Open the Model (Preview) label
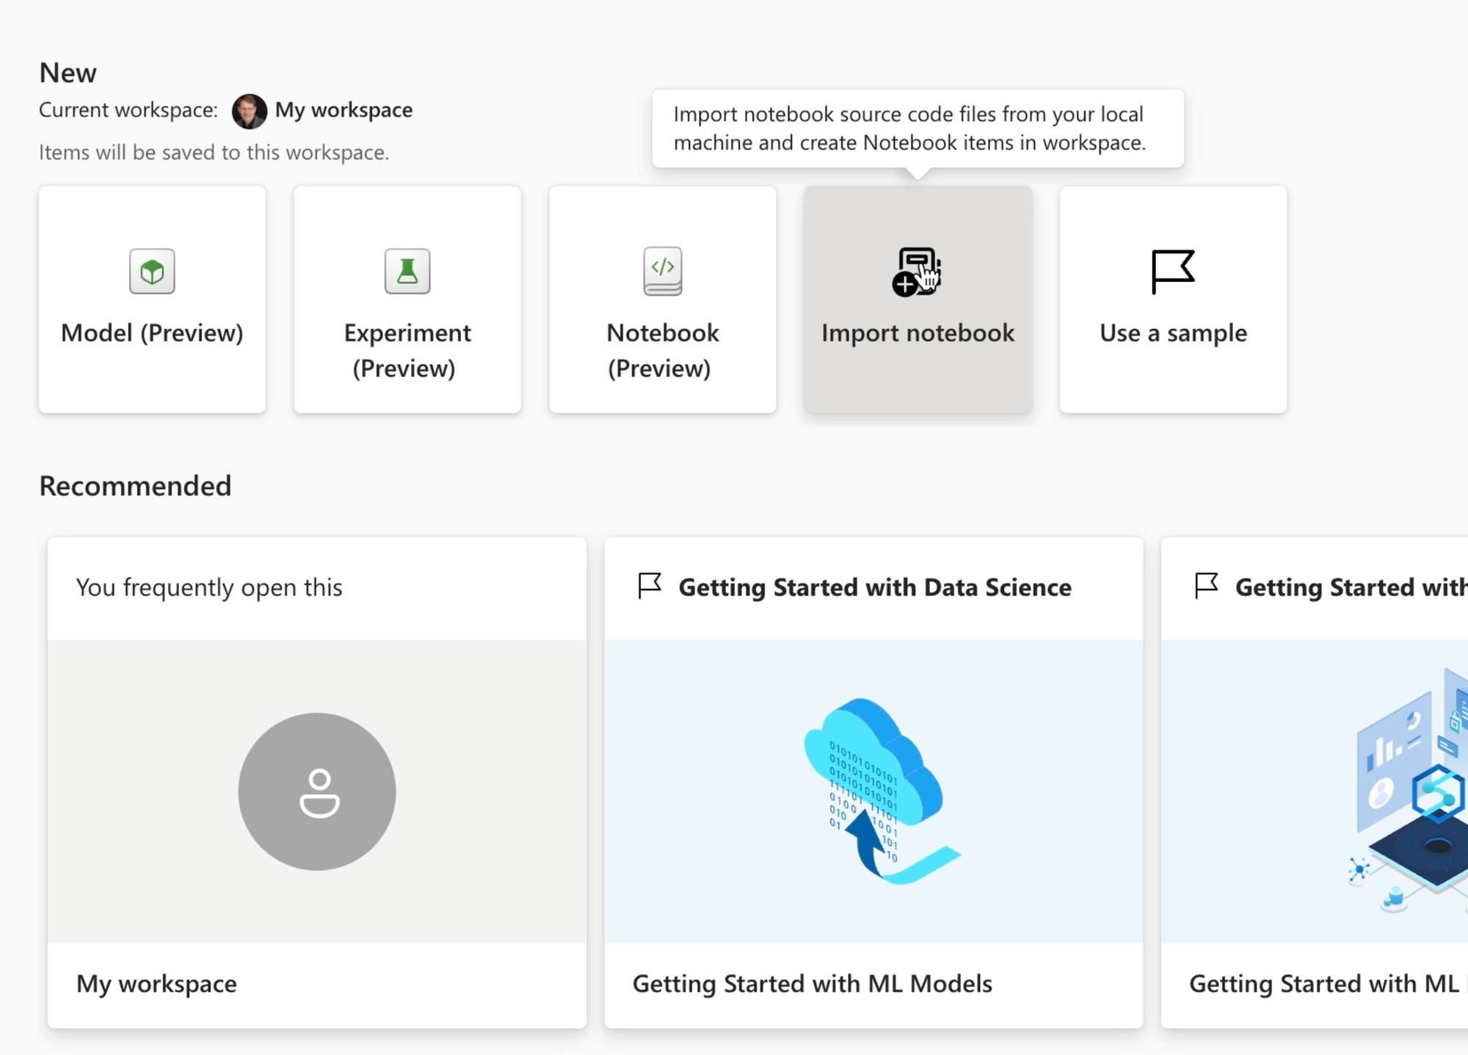This screenshot has width=1468, height=1055. (x=152, y=333)
